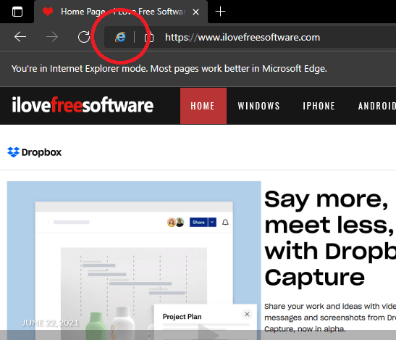
Task: Click the user avatars in Dropbox mockup
Action: (x=175, y=223)
